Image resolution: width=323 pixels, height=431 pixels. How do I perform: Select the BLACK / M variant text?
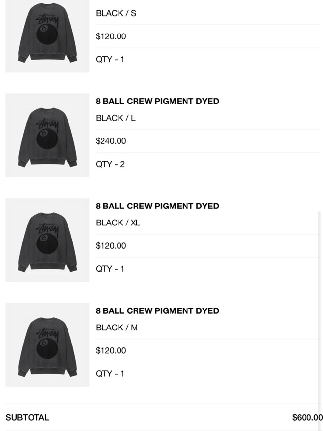[117, 328]
